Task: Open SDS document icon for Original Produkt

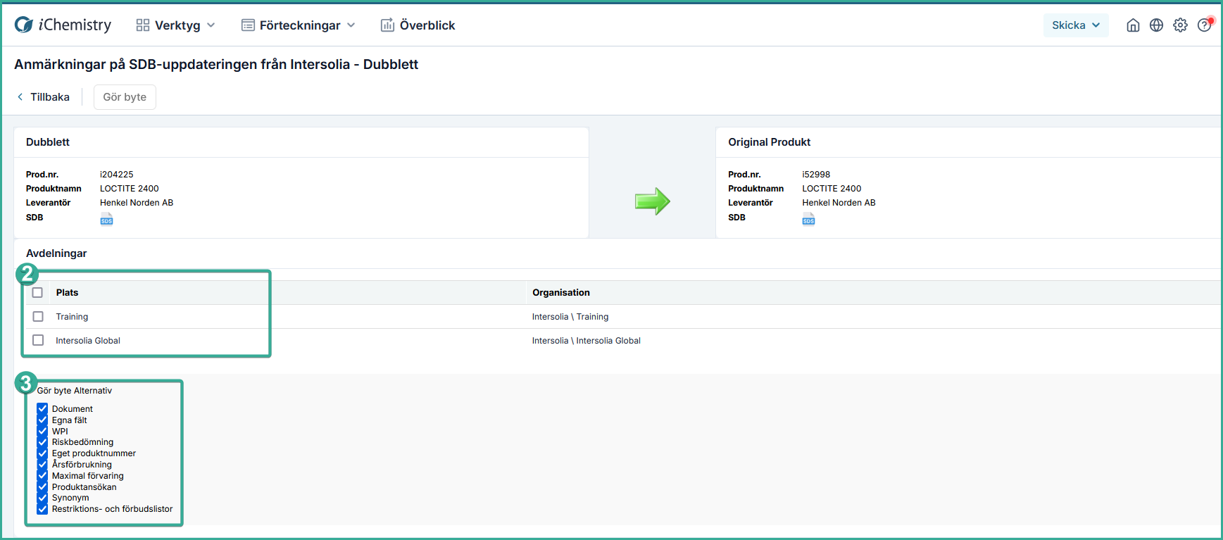Action: click(808, 220)
